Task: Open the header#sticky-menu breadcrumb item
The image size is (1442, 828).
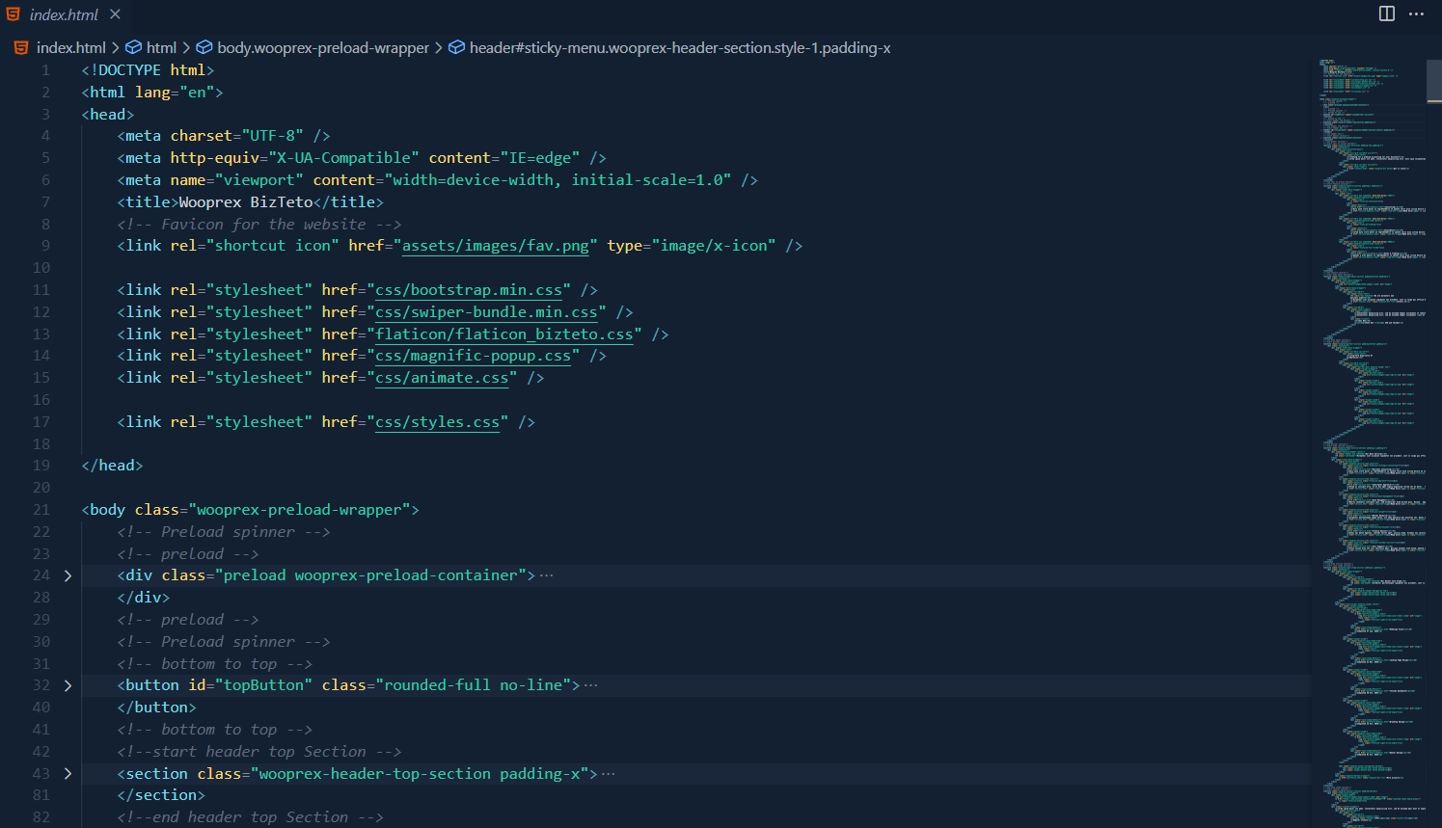Action: tap(679, 47)
